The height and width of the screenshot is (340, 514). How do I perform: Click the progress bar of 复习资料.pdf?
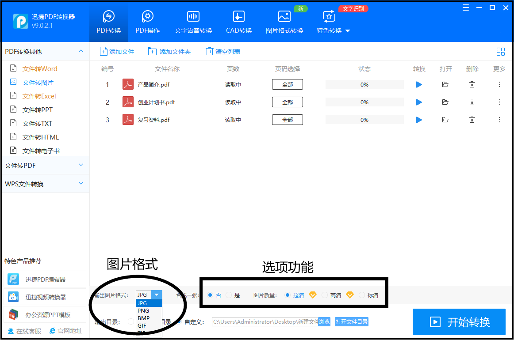pyautogui.click(x=364, y=120)
